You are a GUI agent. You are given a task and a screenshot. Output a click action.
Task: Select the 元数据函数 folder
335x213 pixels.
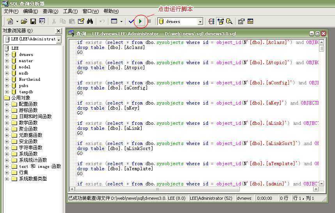(30, 135)
